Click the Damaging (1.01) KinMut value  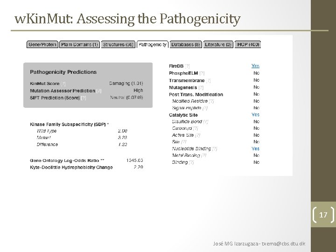(x=126, y=84)
